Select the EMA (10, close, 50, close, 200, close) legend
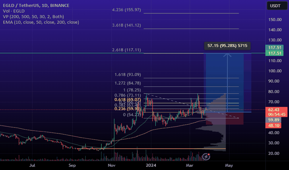This screenshot has height=170, width=289. [41, 22]
